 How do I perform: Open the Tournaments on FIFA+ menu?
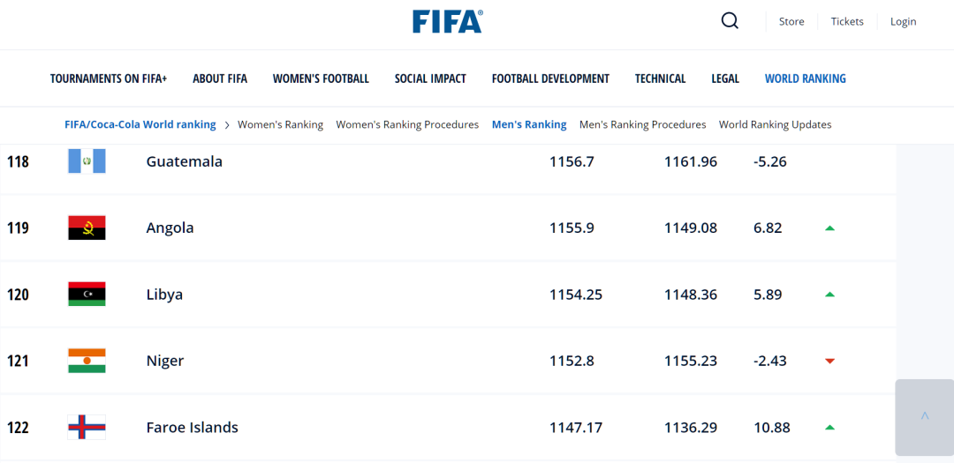(109, 78)
